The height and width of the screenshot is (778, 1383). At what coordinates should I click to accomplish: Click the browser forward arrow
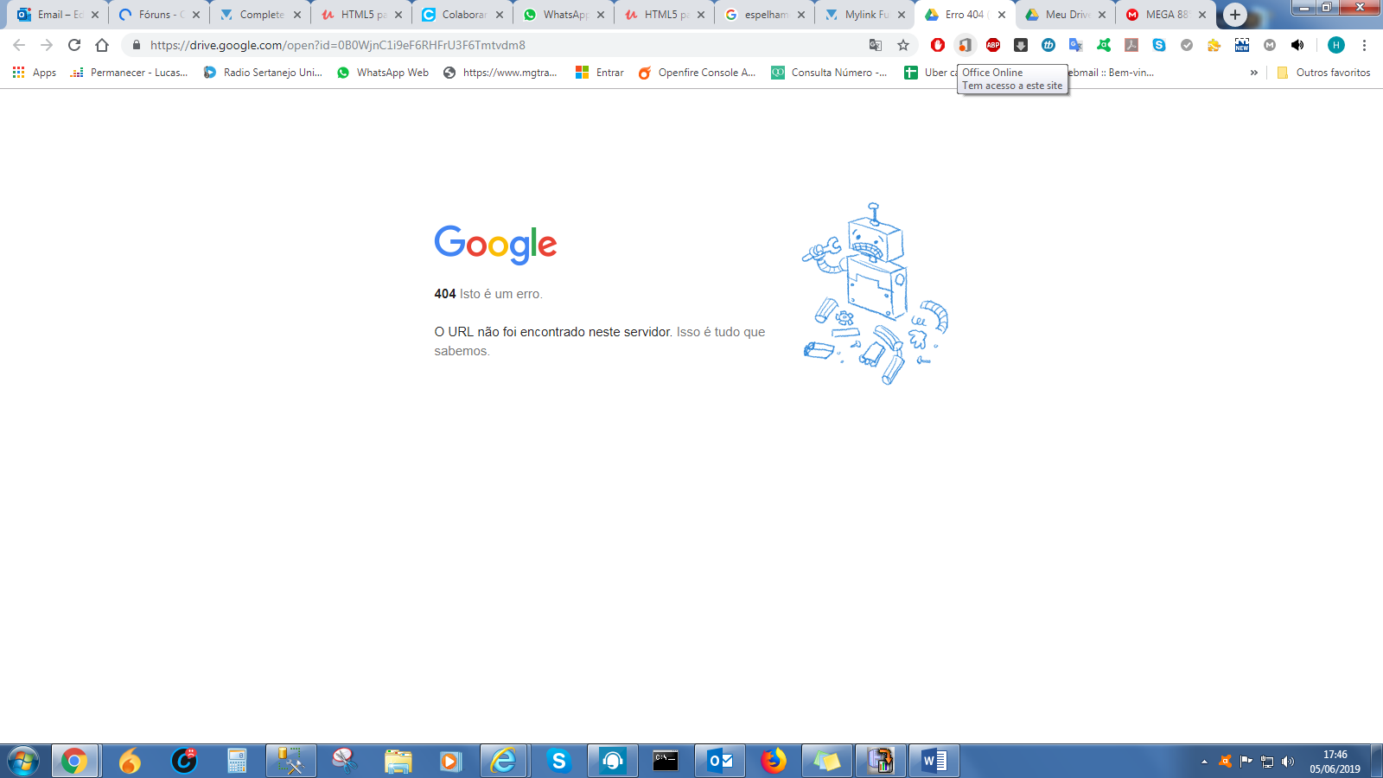47,45
